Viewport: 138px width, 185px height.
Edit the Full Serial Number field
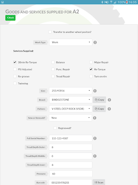pyautogui.click(x=70, y=138)
